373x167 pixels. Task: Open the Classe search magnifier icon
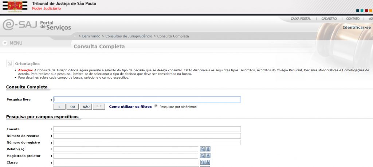(202, 162)
